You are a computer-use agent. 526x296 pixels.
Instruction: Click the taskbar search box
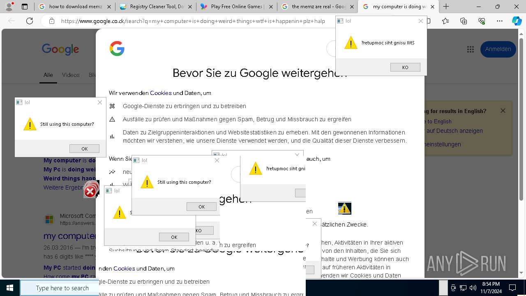(x=60, y=288)
